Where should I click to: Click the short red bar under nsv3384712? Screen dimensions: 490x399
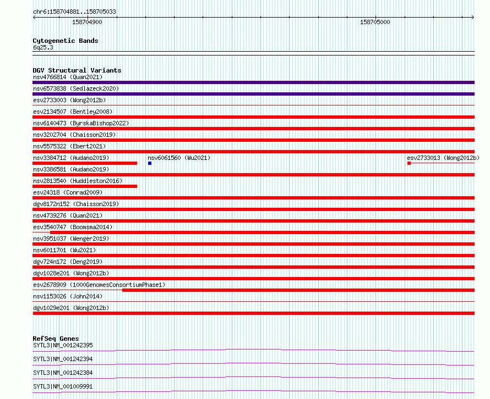(85, 163)
